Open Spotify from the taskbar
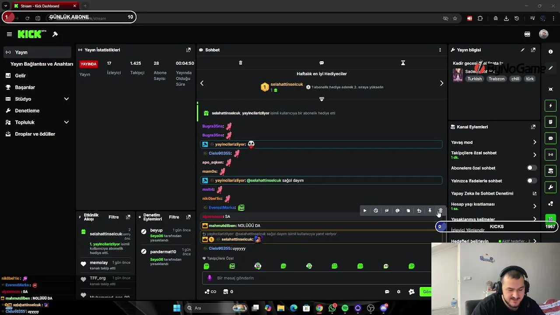This screenshot has width=560, height=315. 345,308
